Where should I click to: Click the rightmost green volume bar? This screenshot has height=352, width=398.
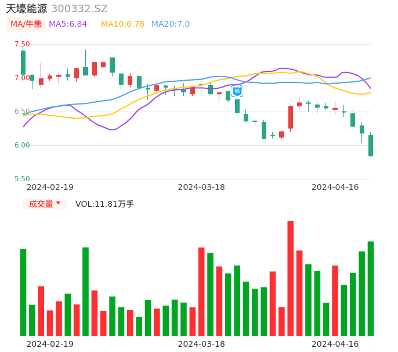click(371, 289)
